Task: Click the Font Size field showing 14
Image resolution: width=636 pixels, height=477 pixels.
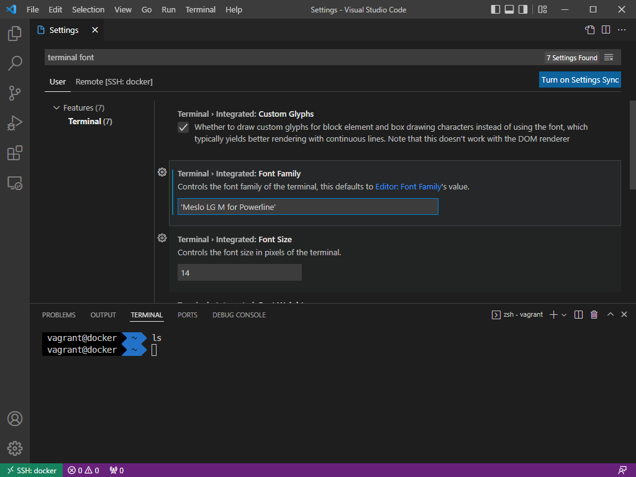Action: pos(240,273)
